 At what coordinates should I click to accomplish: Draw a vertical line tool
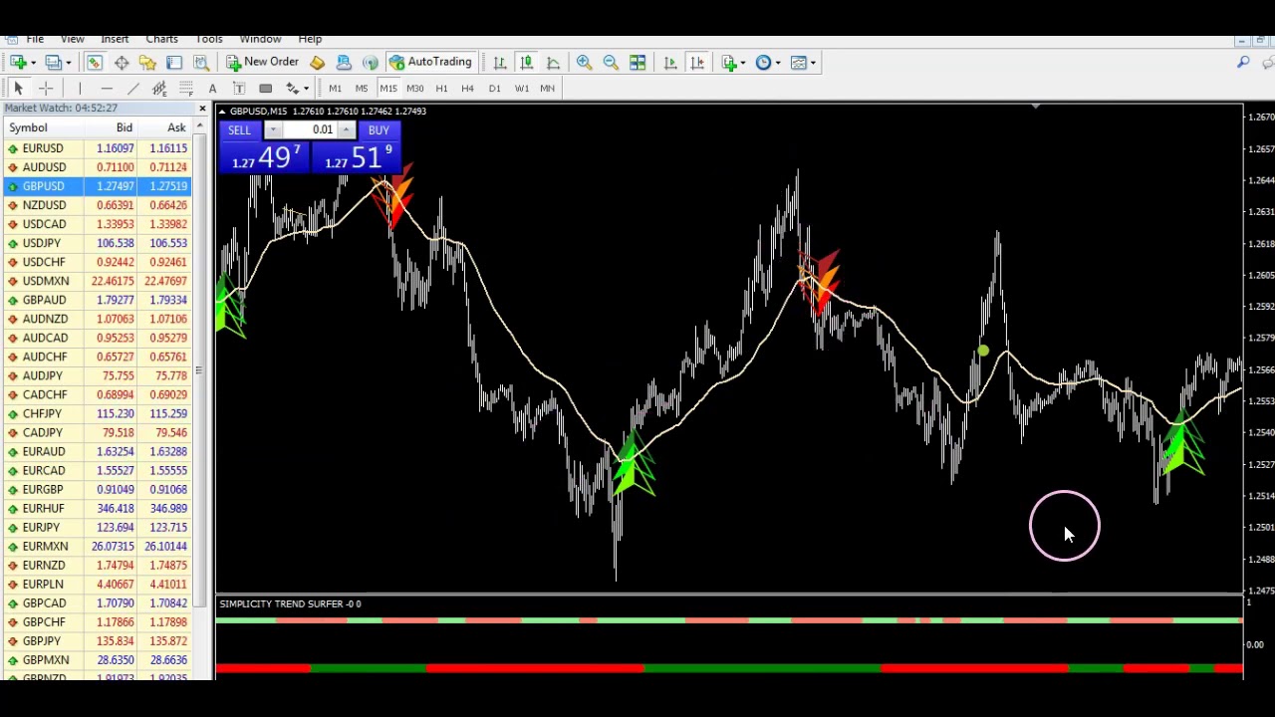click(80, 89)
